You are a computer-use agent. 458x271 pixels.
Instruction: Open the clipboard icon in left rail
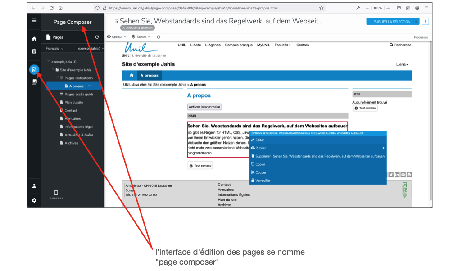tap(34, 51)
